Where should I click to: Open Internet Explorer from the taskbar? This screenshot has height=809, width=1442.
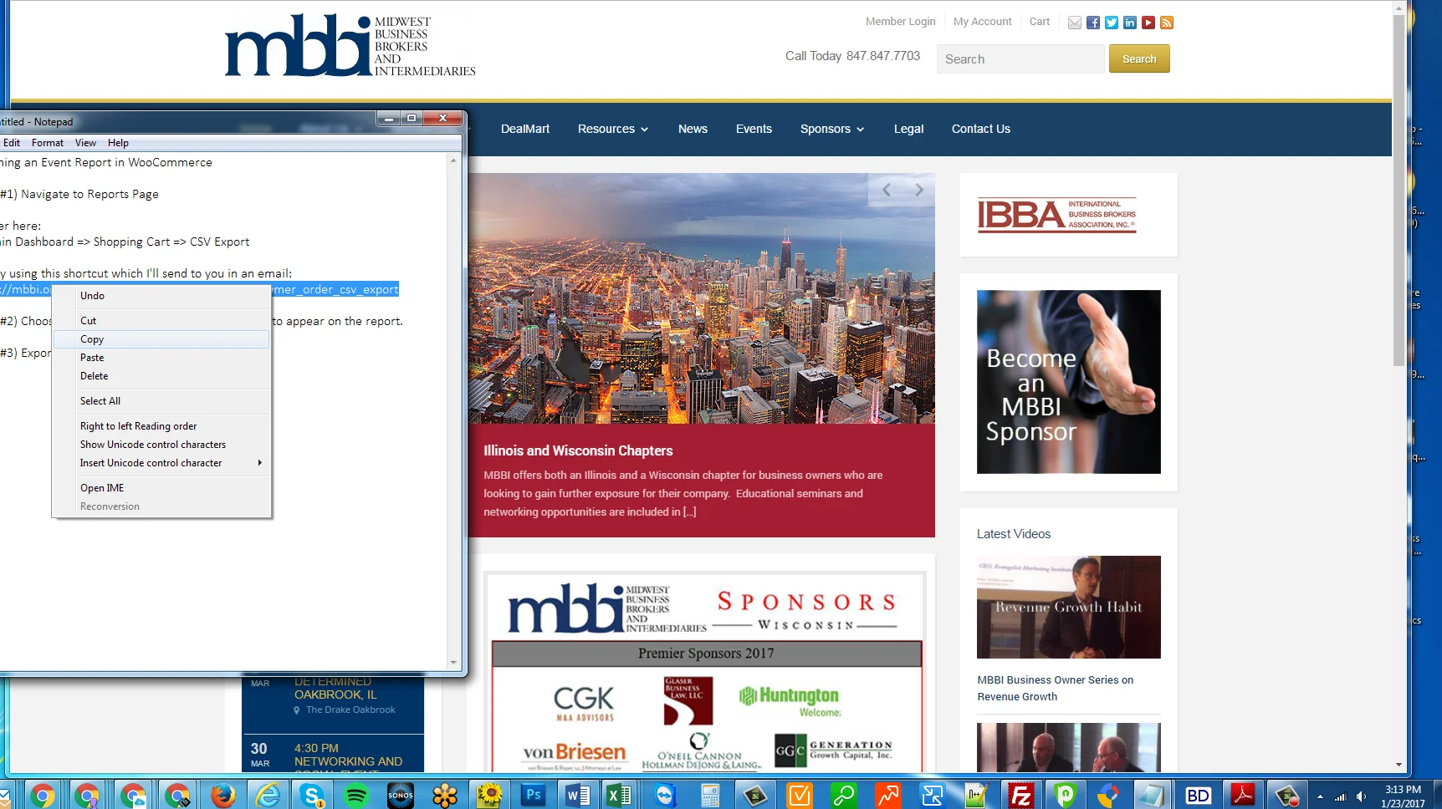pos(268,795)
